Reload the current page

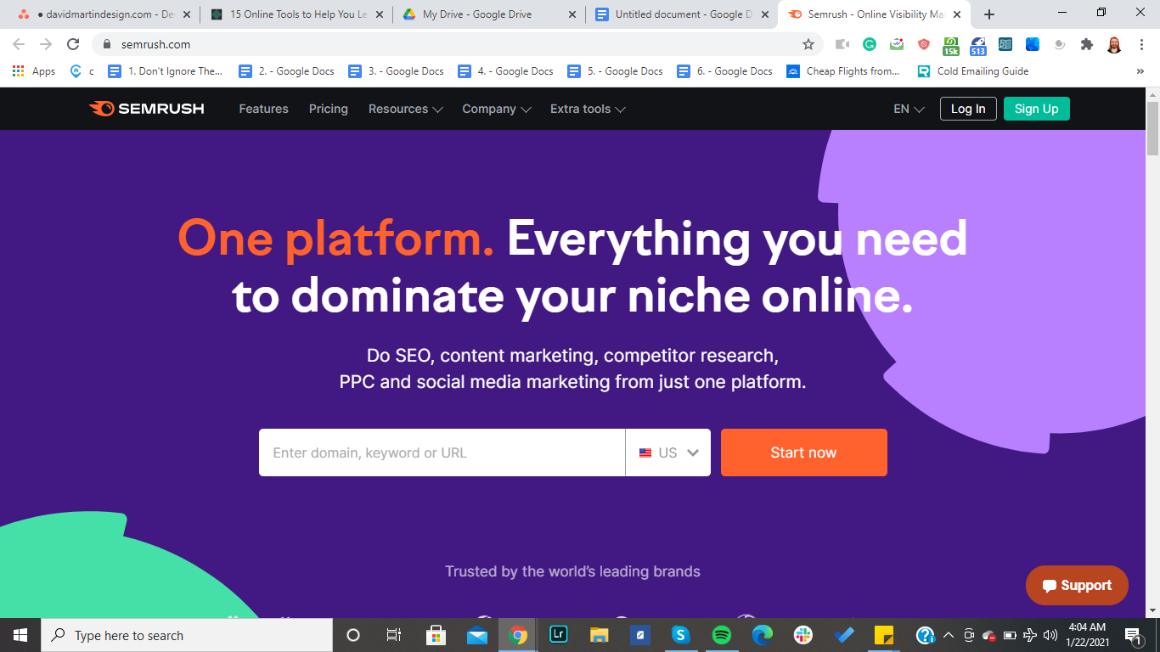coord(73,44)
